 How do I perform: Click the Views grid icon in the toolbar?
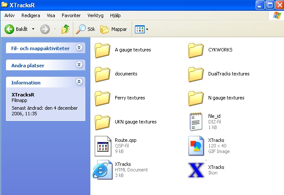coord(140,30)
